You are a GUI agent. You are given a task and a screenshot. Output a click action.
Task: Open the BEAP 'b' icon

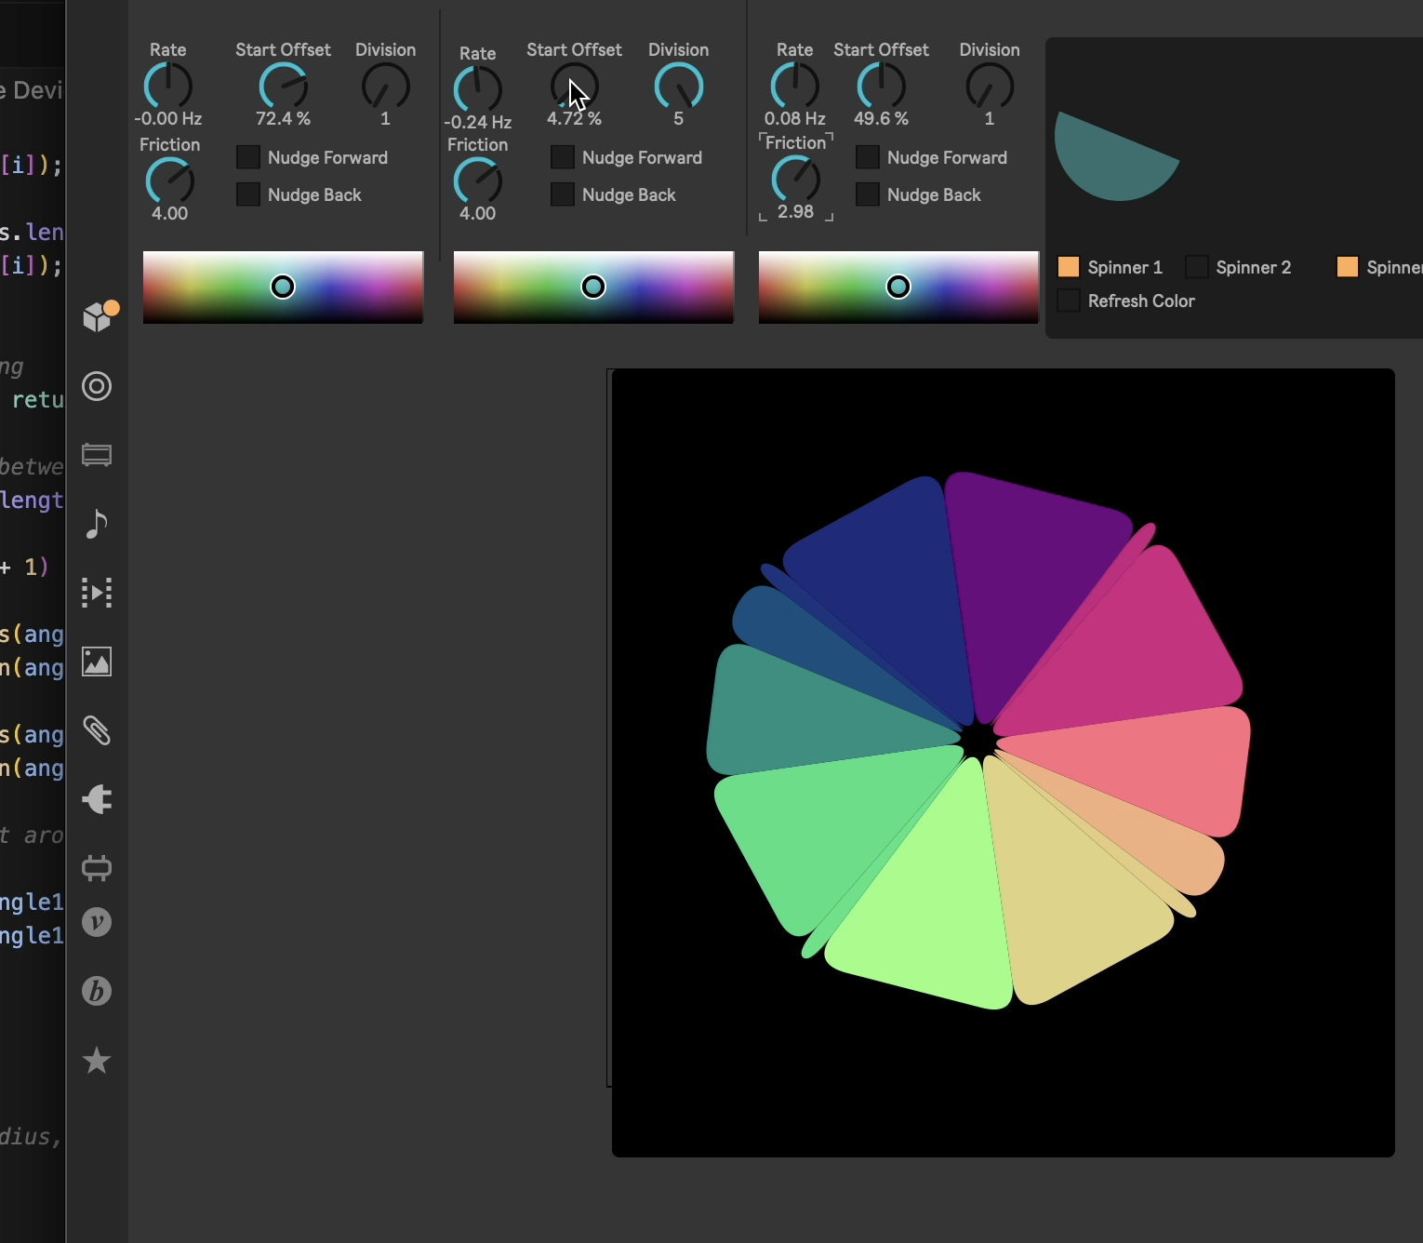coord(97,991)
